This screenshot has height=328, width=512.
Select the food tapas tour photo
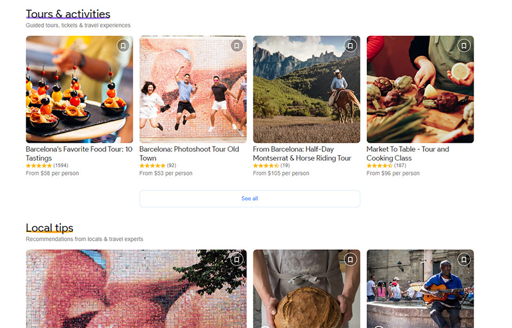(x=79, y=89)
